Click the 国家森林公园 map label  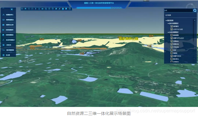click(x=129, y=39)
